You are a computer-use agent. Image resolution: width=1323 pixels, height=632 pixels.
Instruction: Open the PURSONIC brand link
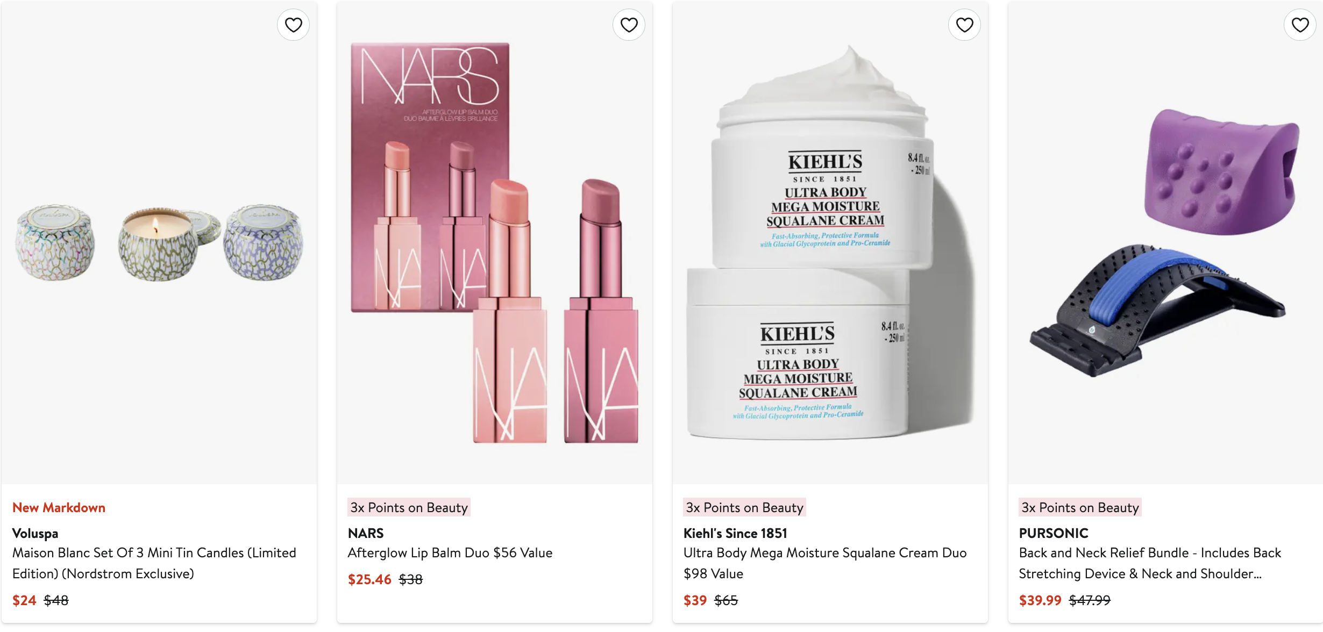coord(1054,533)
